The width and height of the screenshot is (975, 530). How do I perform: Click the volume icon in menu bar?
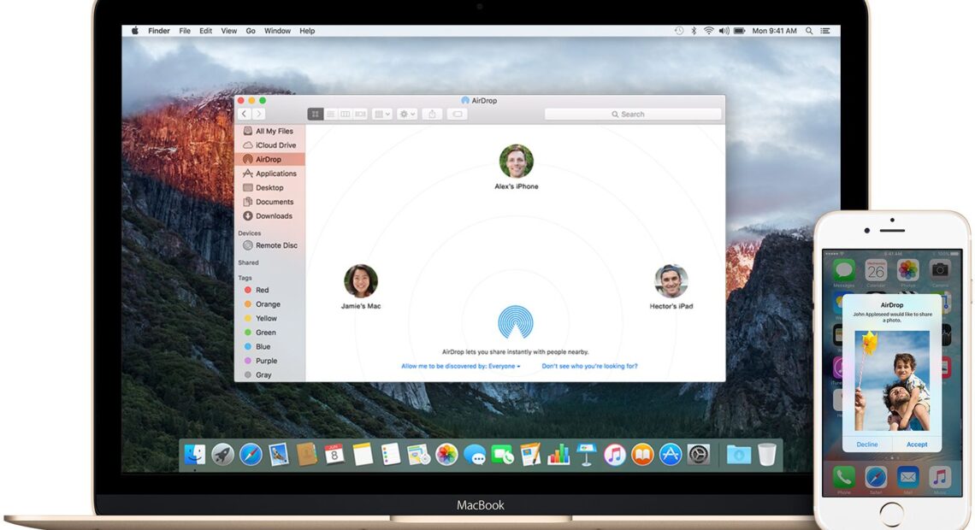[724, 31]
